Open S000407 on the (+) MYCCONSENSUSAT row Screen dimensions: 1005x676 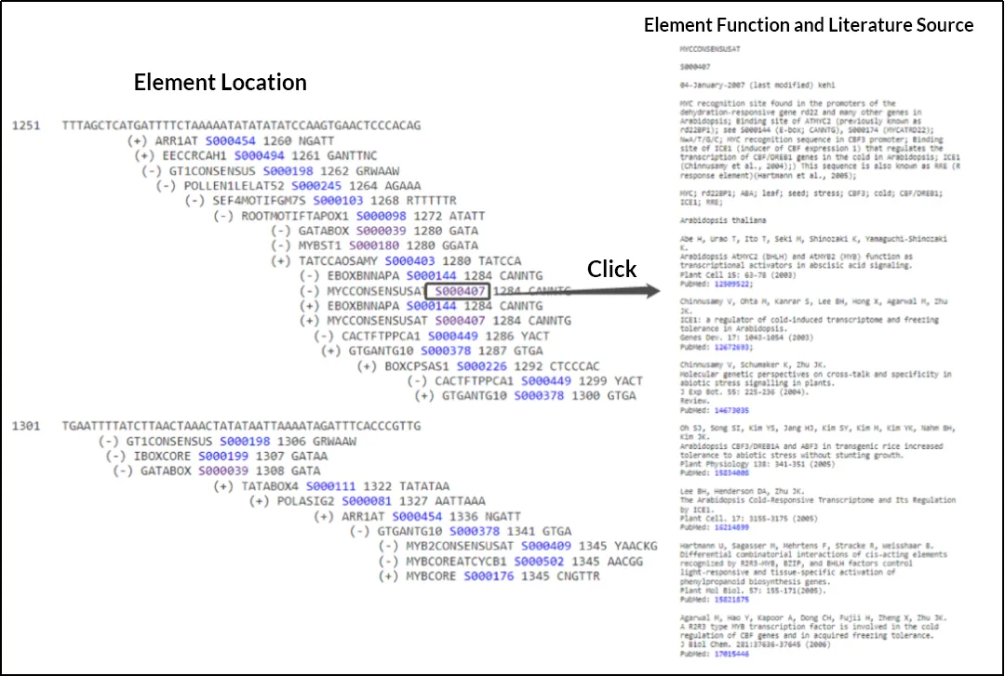pyautogui.click(x=461, y=321)
